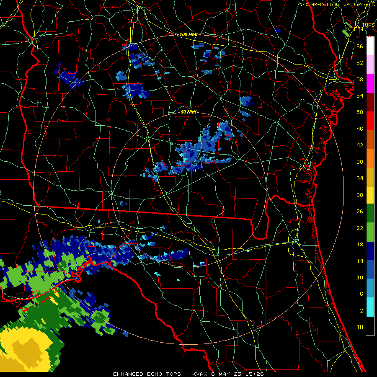Click the 50 NMI range ring label

click(188, 112)
